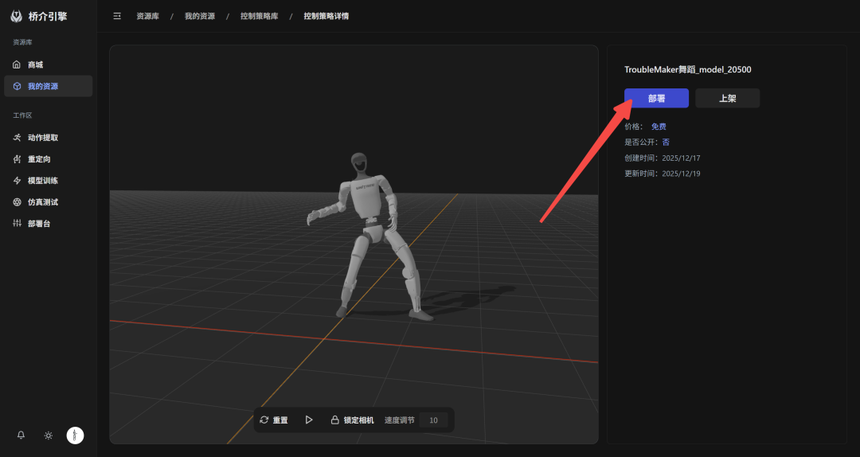Click the blue 部署 button

(x=656, y=98)
